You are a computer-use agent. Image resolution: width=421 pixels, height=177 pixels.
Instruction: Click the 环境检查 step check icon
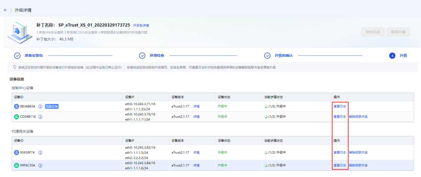pos(142,56)
